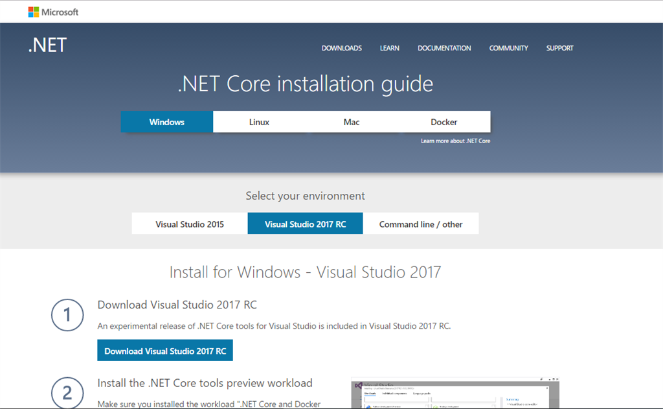Select the Visual Studio 2017 RC environment
The width and height of the screenshot is (663, 409).
pyautogui.click(x=305, y=224)
